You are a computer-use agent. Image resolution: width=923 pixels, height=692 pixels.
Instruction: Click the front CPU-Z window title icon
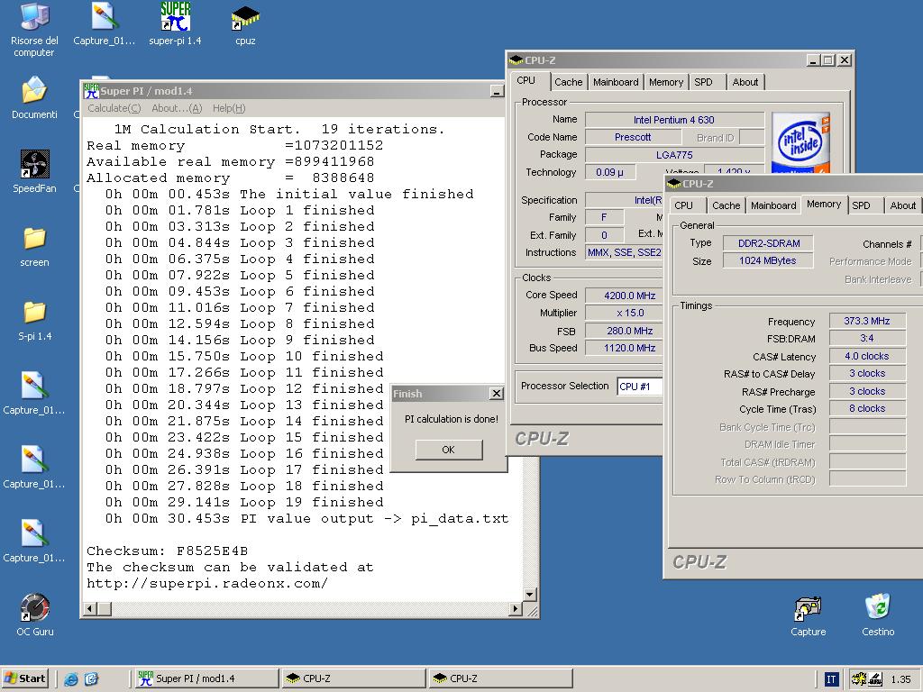(x=673, y=184)
